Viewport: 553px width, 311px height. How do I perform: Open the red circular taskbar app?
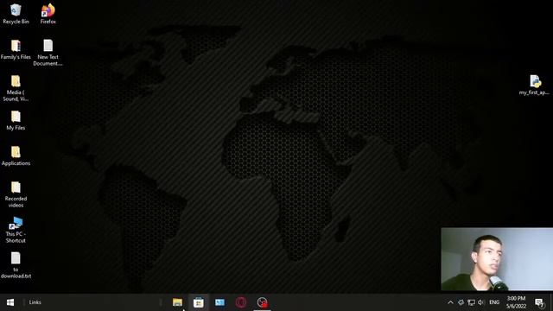tap(241, 302)
